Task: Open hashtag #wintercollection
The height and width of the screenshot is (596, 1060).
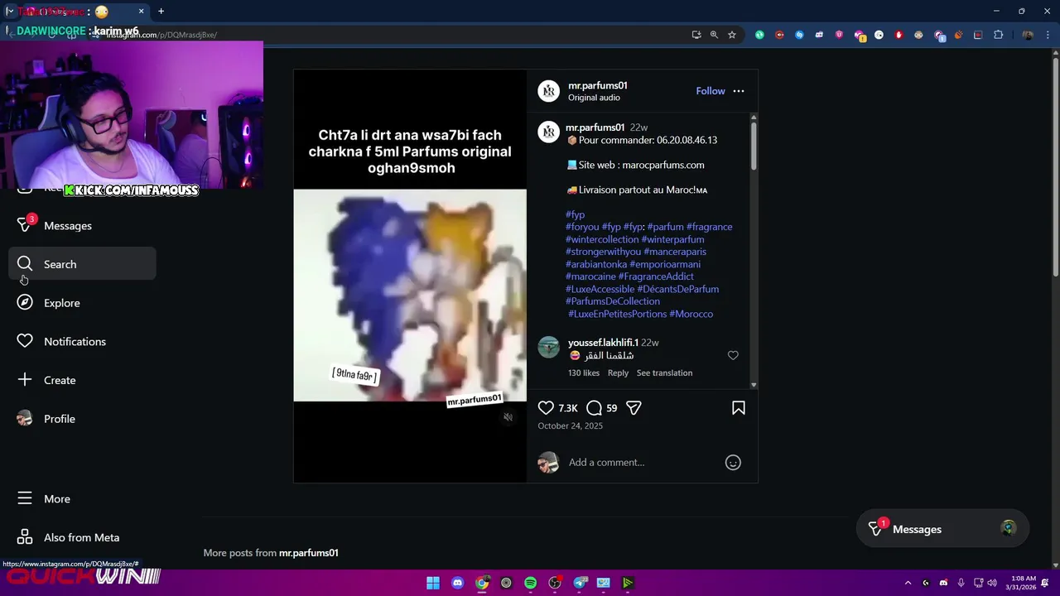Action: 602,239
